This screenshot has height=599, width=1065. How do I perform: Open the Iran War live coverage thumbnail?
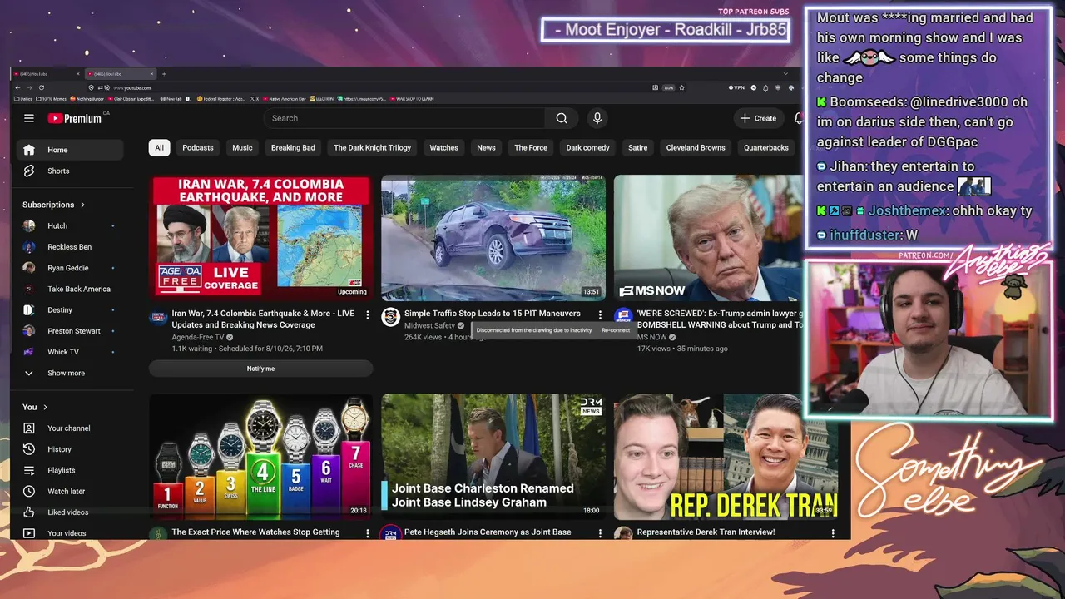pos(260,238)
